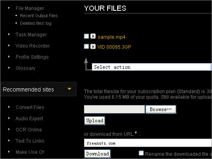Visit Convert Files recommended site

30,107
